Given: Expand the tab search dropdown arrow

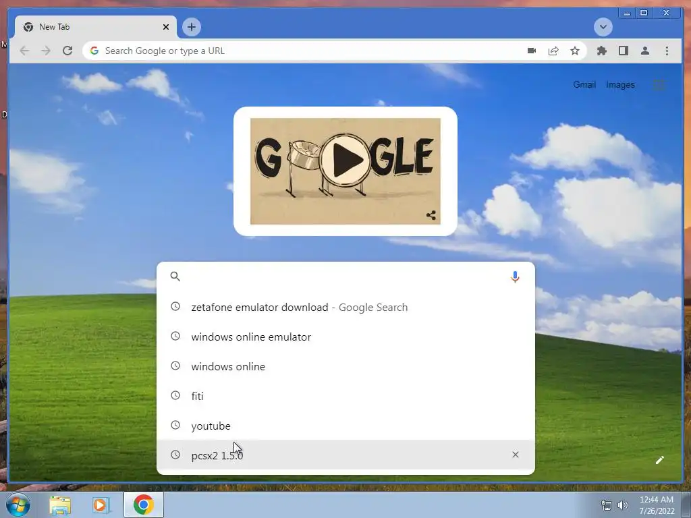Looking at the screenshot, I should coord(603,27).
